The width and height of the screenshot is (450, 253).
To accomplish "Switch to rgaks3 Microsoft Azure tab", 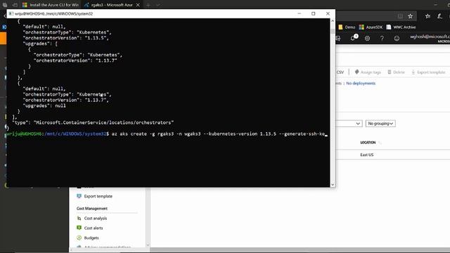I will click(x=108, y=5).
